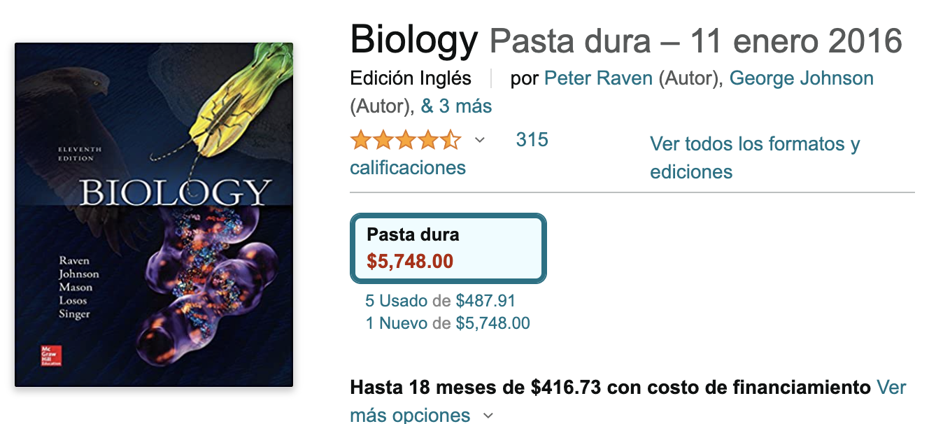Screen dimensions: 936x424
Task: Open Peter Raven's author page
Action: click(598, 78)
